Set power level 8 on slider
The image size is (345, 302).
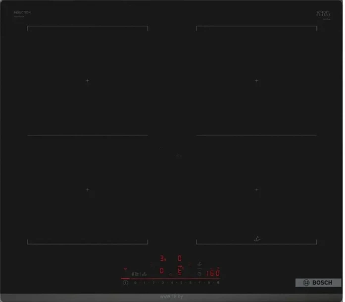click(209, 283)
